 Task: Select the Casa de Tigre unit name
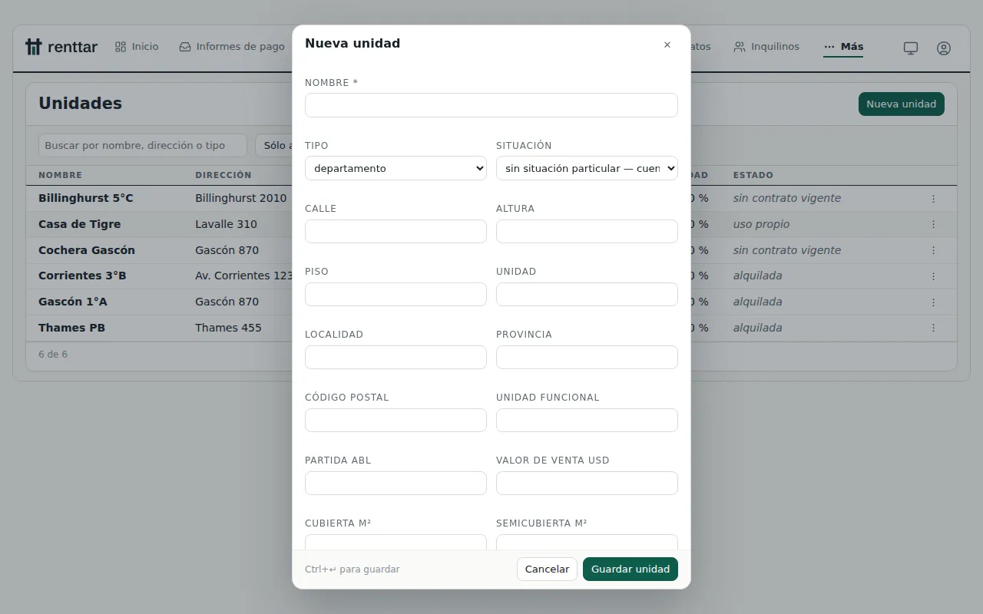pyautogui.click(x=80, y=224)
